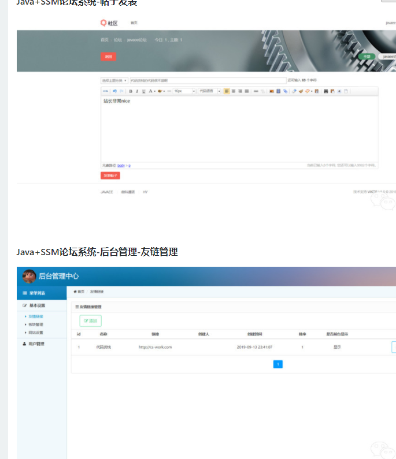Open background color picker arrow
396x459 pixels.
[x=164, y=91]
